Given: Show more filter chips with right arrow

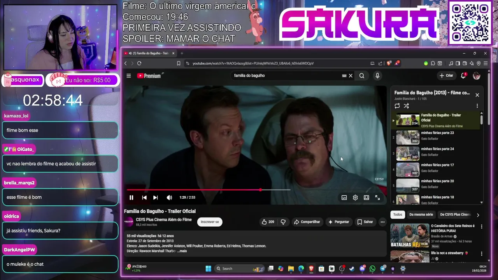Looking at the screenshot, I should (x=478, y=215).
